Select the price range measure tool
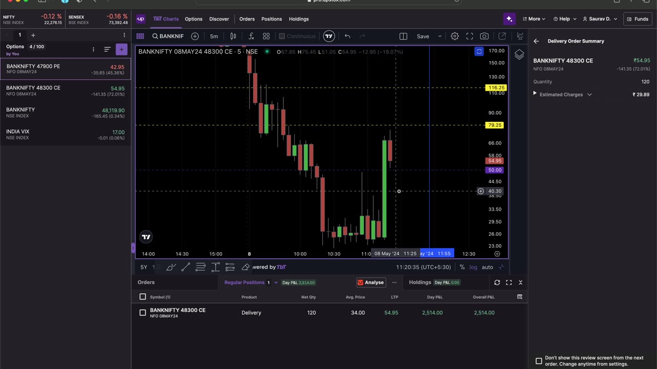The height and width of the screenshot is (369, 657). tap(216, 267)
